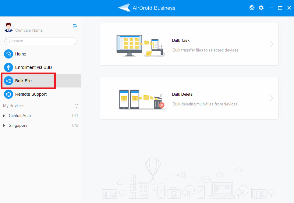Click the Company Name label
This screenshot has width=294, height=203.
point(29,30)
